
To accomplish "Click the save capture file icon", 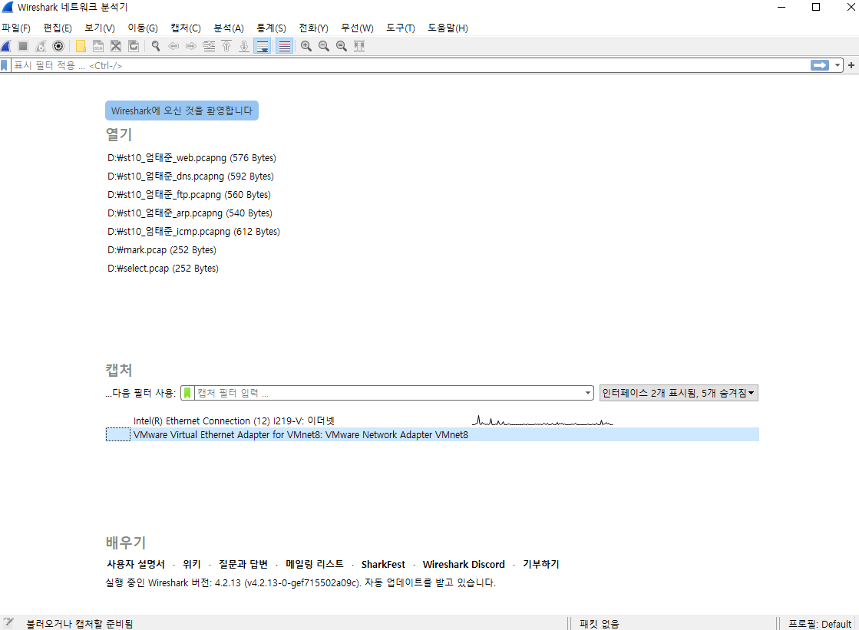I will (x=98, y=46).
